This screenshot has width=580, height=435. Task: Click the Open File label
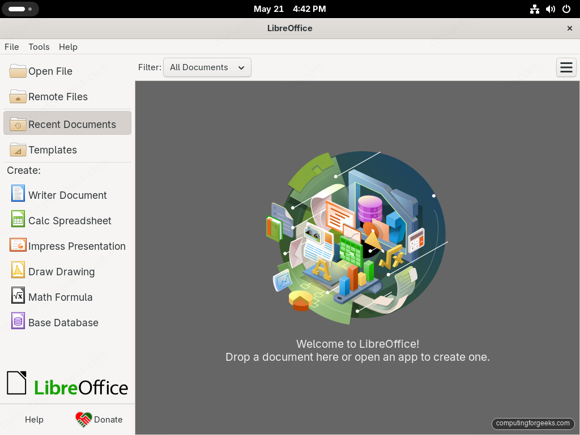tap(50, 71)
